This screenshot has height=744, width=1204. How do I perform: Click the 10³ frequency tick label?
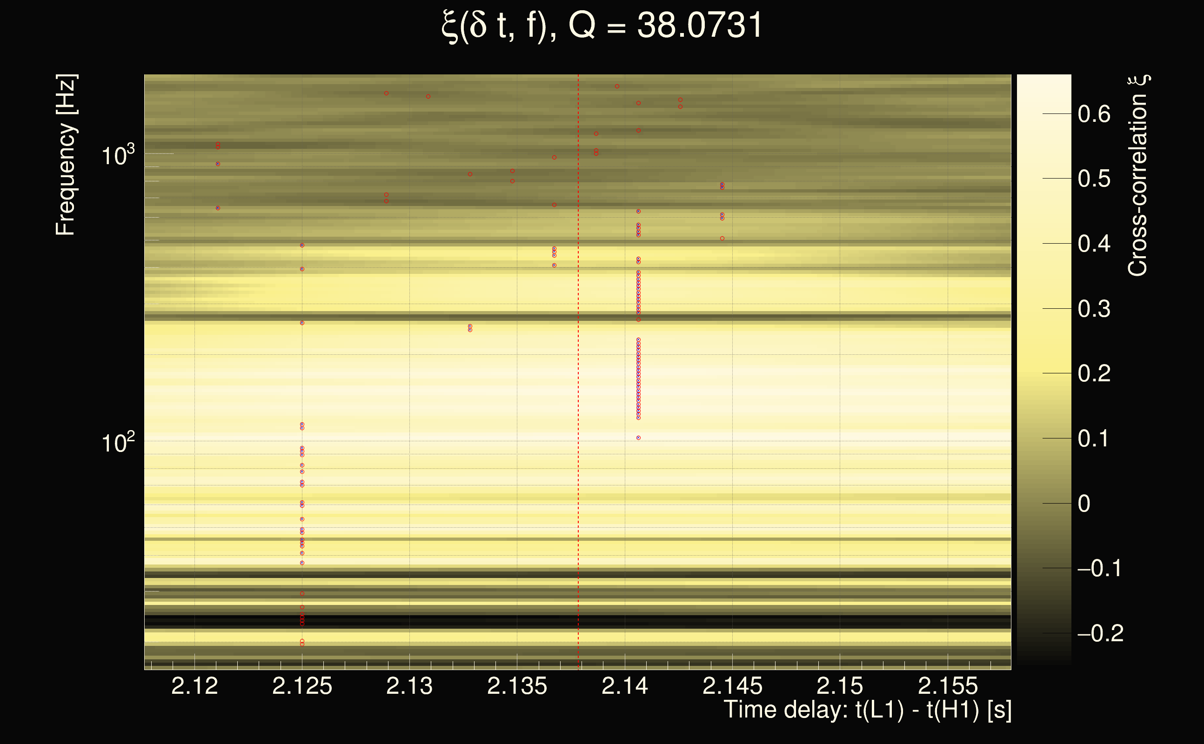[117, 155]
